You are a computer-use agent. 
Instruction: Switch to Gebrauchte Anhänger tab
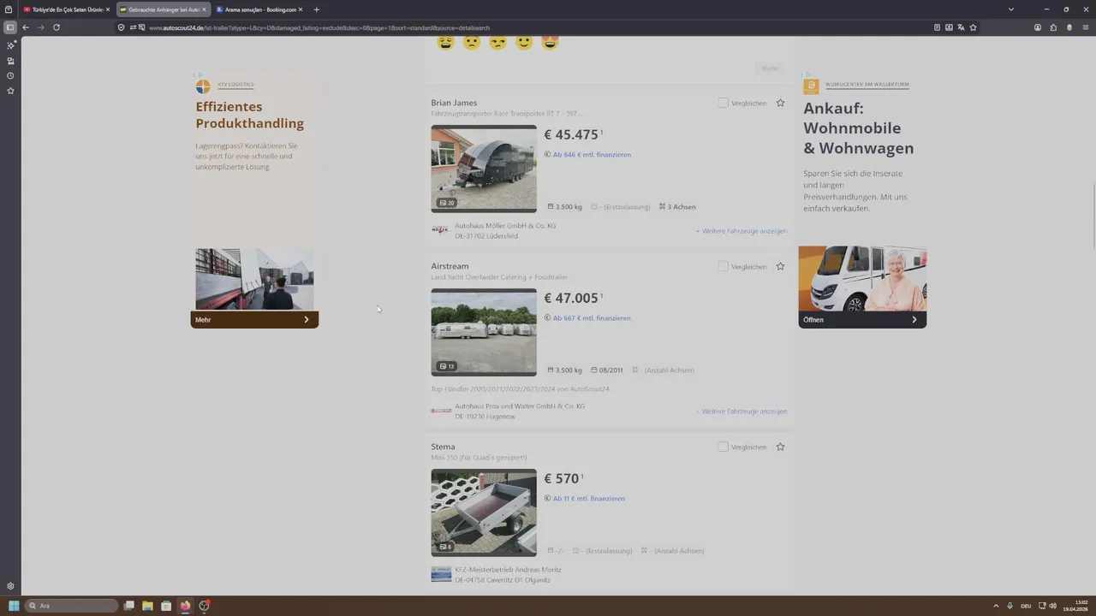pyautogui.click(x=163, y=9)
